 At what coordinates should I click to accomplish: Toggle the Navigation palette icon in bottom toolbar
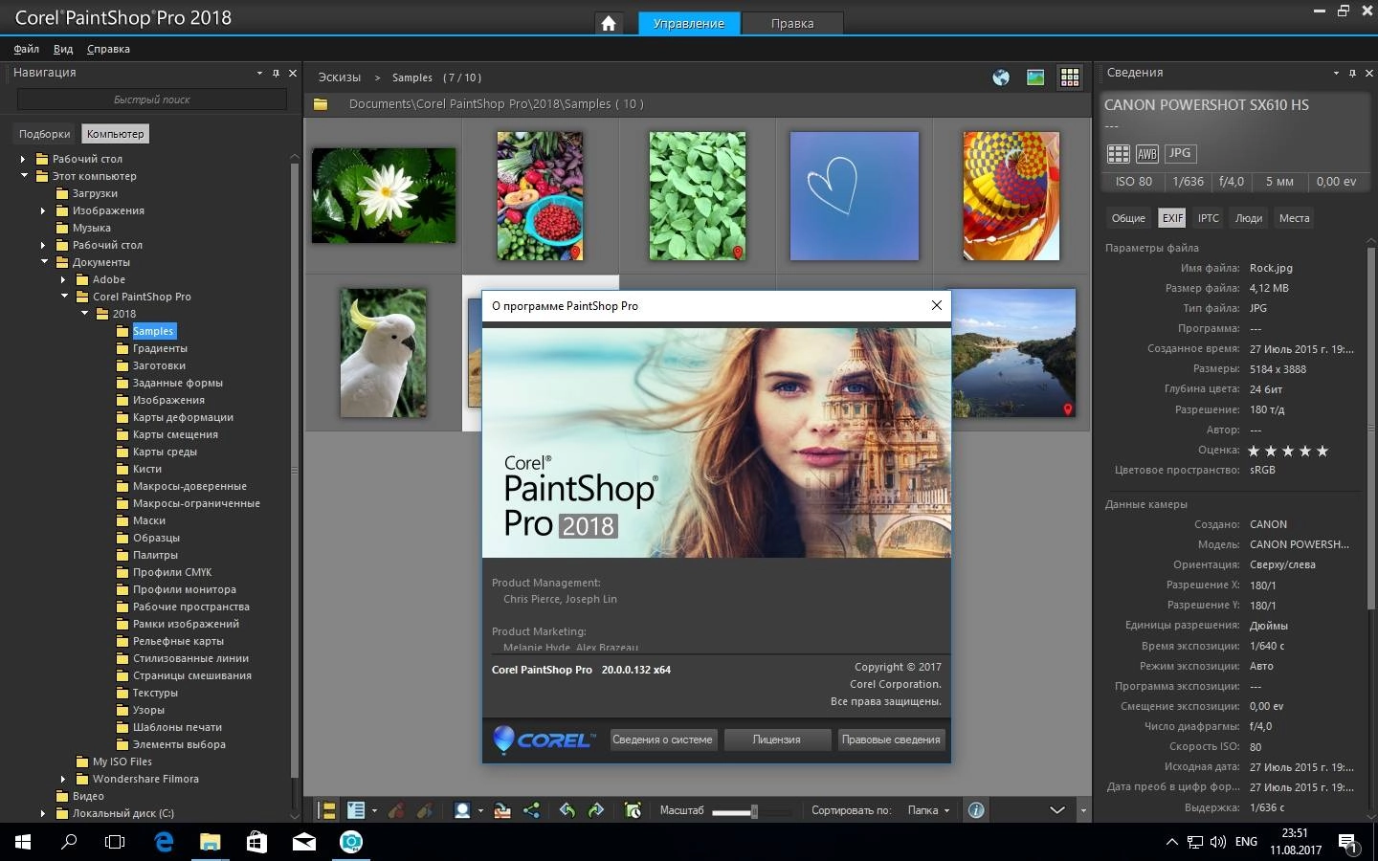(x=327, y=810)
